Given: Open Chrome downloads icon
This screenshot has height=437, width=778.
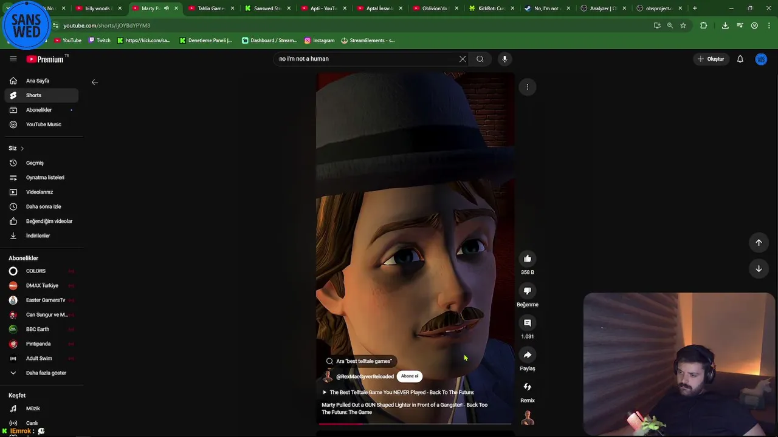Looking at the screenshot, I should tap(725, 25).
